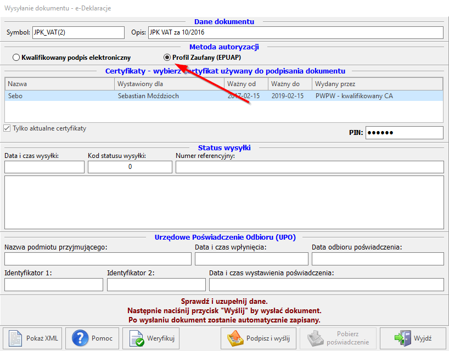Click the Wydany przez column header

[x=377, y=84]
